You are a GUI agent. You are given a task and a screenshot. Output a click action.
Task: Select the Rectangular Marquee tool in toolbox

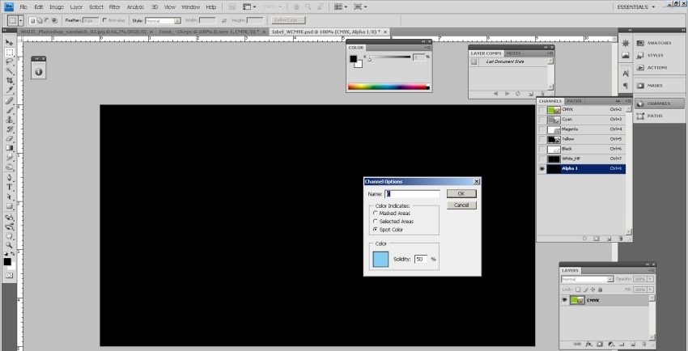pyautogui.click(x=9, y=52)
